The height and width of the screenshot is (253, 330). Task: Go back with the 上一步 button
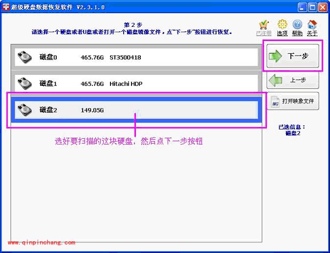point(293,80)
